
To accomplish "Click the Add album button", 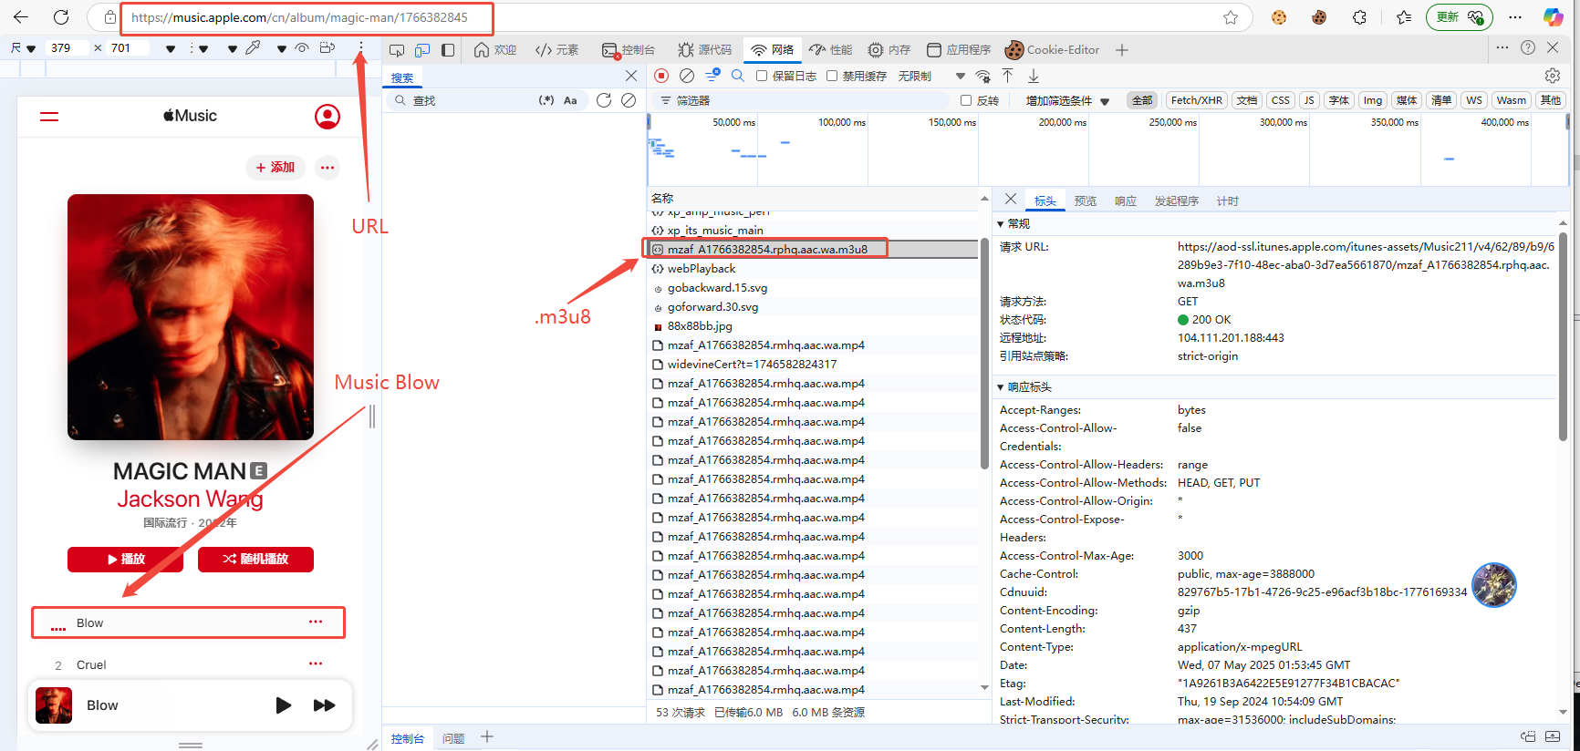I will (275, 168).
